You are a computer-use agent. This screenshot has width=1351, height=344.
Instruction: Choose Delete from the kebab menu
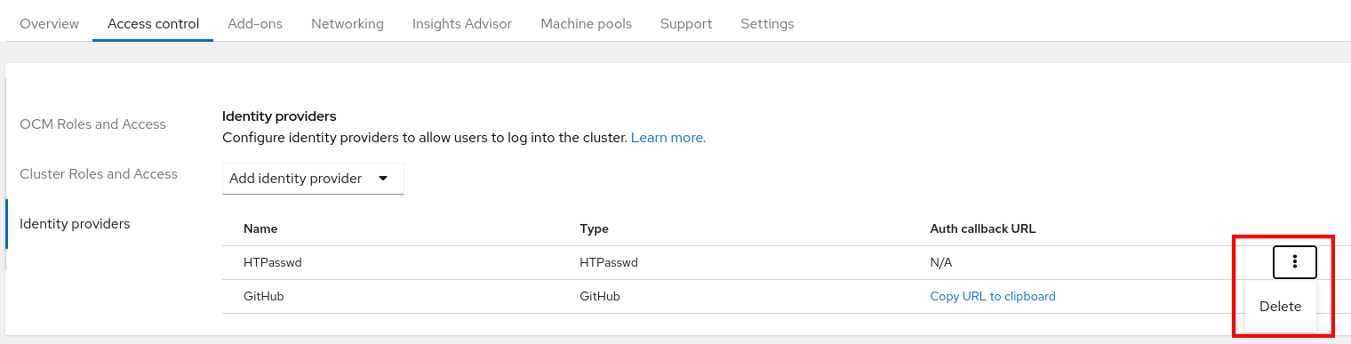point(1280,307)
